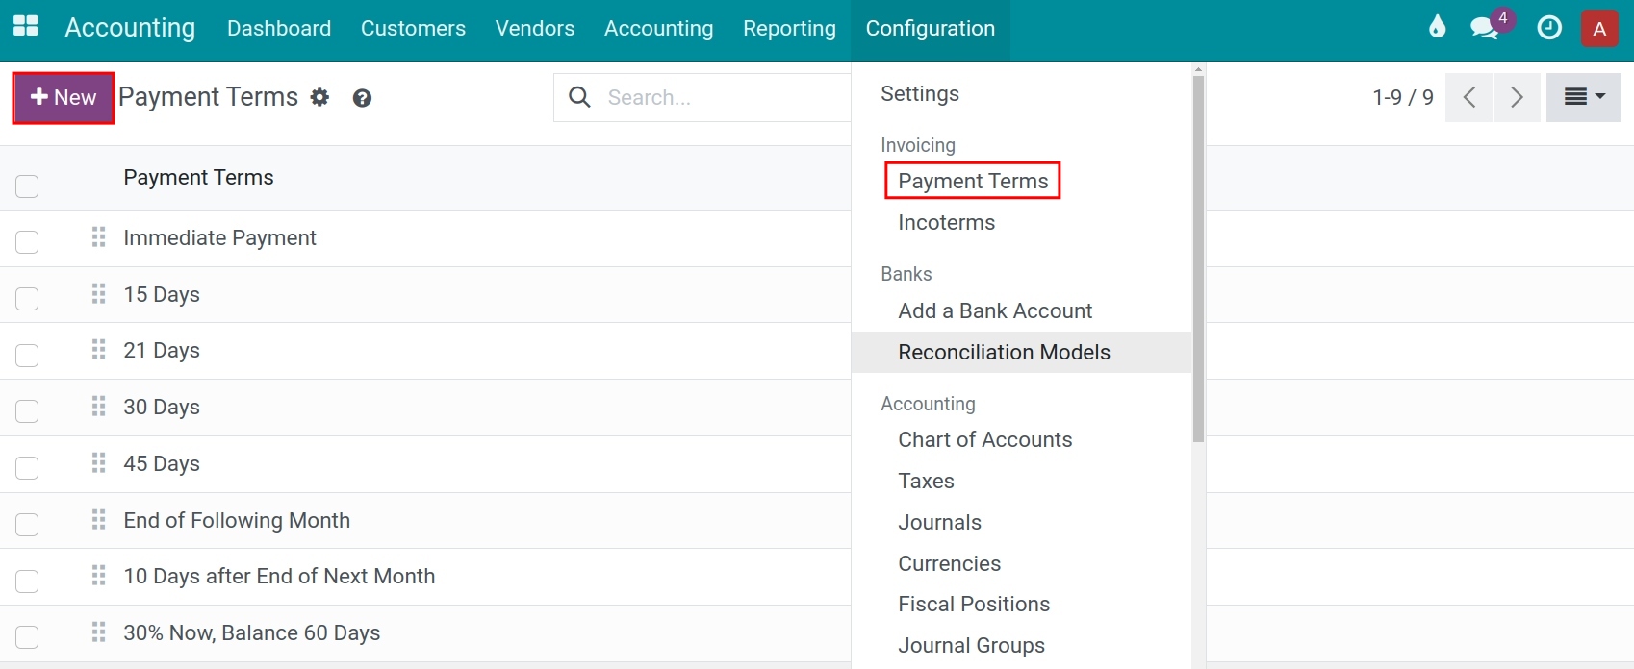Open the Accounting top menu
Image resolution: width=1634 pixels, height=669 pixels.
point(659,29)
